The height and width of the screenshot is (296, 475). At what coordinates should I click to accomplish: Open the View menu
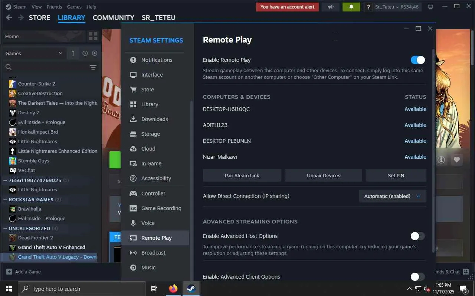coord(37,7)
